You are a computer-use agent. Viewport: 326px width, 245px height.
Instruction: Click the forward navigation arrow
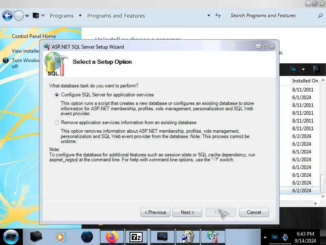(x=19, y=16)
